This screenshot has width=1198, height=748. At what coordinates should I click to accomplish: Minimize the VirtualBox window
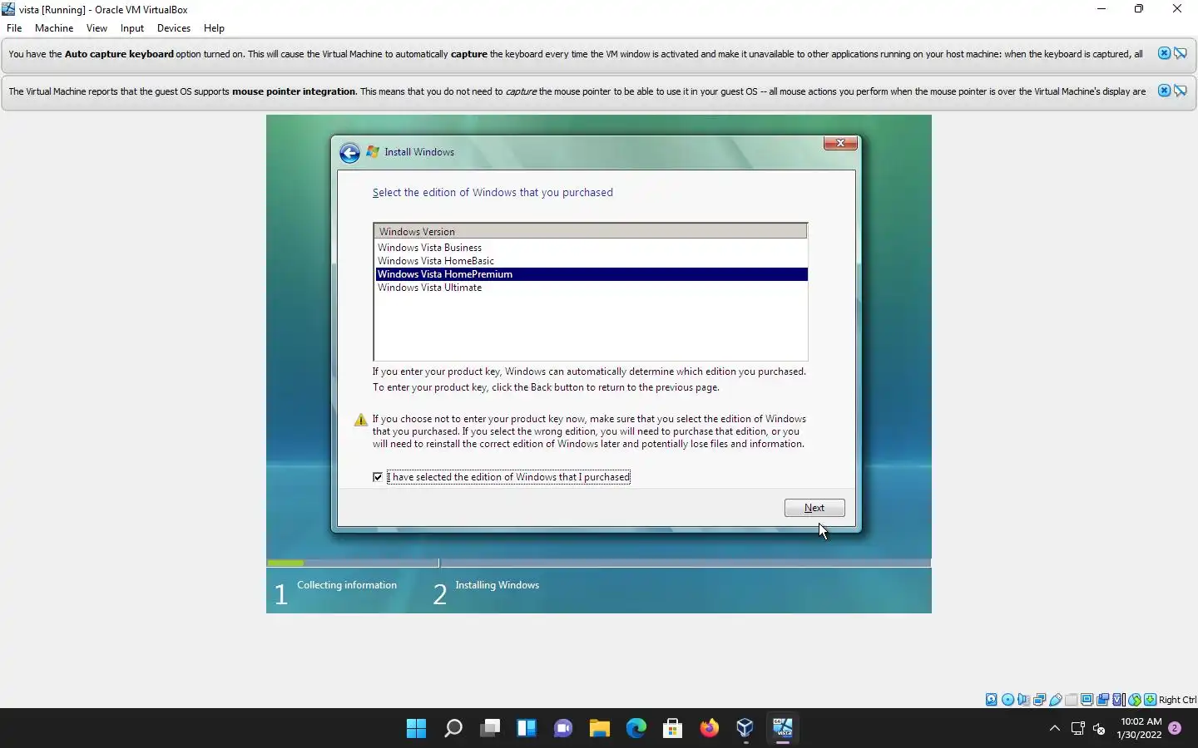(x=1101, y=9)
